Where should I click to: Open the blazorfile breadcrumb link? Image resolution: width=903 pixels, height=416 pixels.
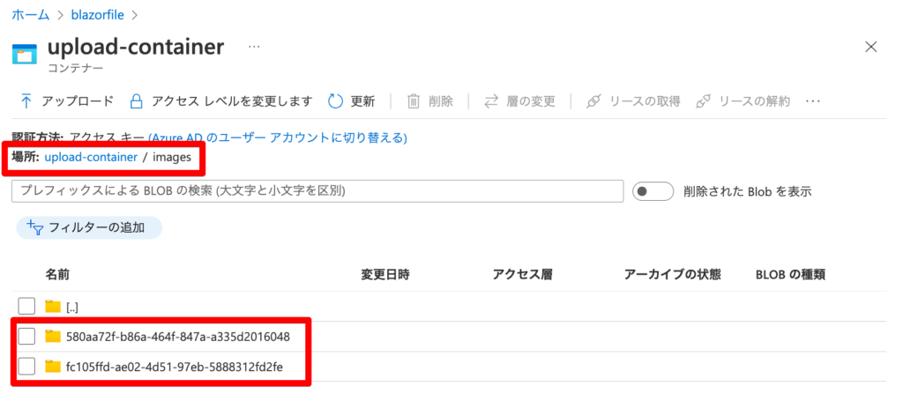(97, 15)
